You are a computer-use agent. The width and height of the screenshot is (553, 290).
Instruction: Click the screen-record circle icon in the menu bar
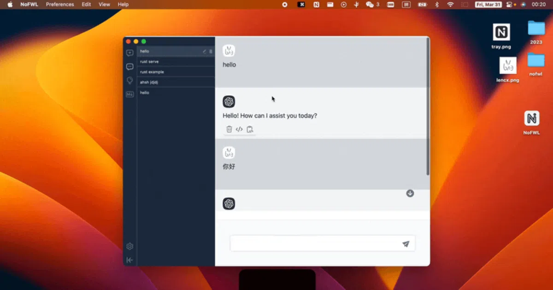(285, 4)
